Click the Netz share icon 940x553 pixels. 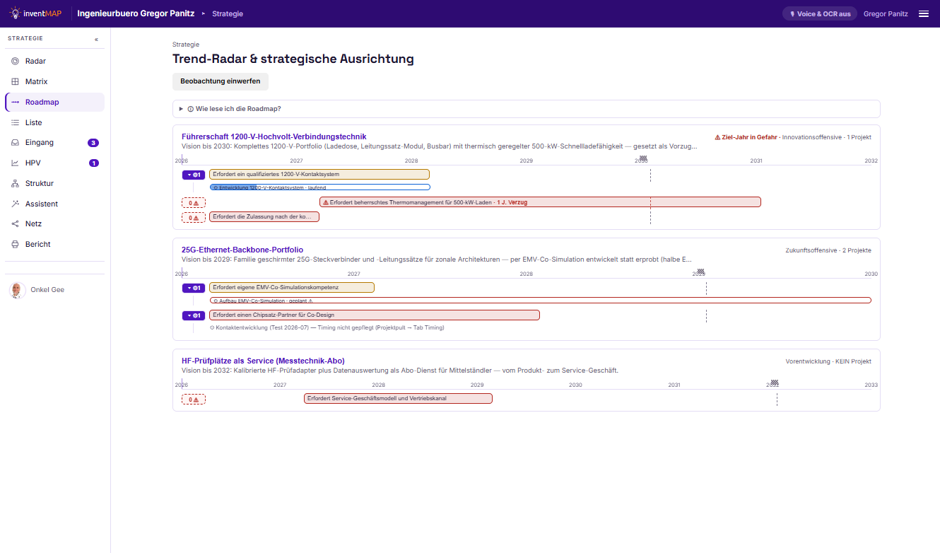(x=16, y=224)
